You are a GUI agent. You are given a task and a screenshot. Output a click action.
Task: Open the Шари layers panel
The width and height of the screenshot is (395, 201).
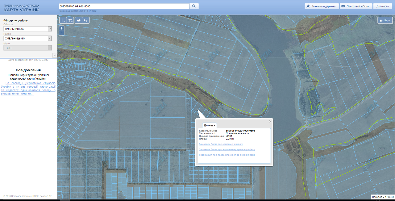point(385,20)
